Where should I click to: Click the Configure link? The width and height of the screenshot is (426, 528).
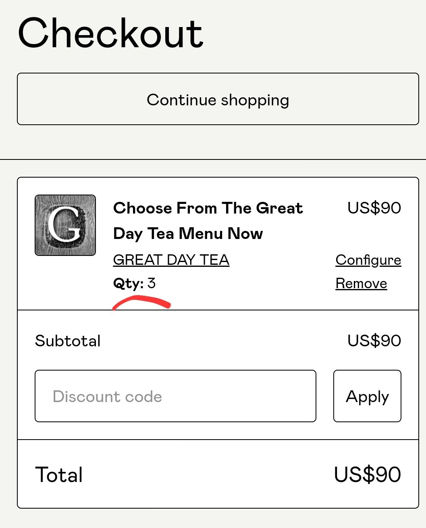coord(368,260)
